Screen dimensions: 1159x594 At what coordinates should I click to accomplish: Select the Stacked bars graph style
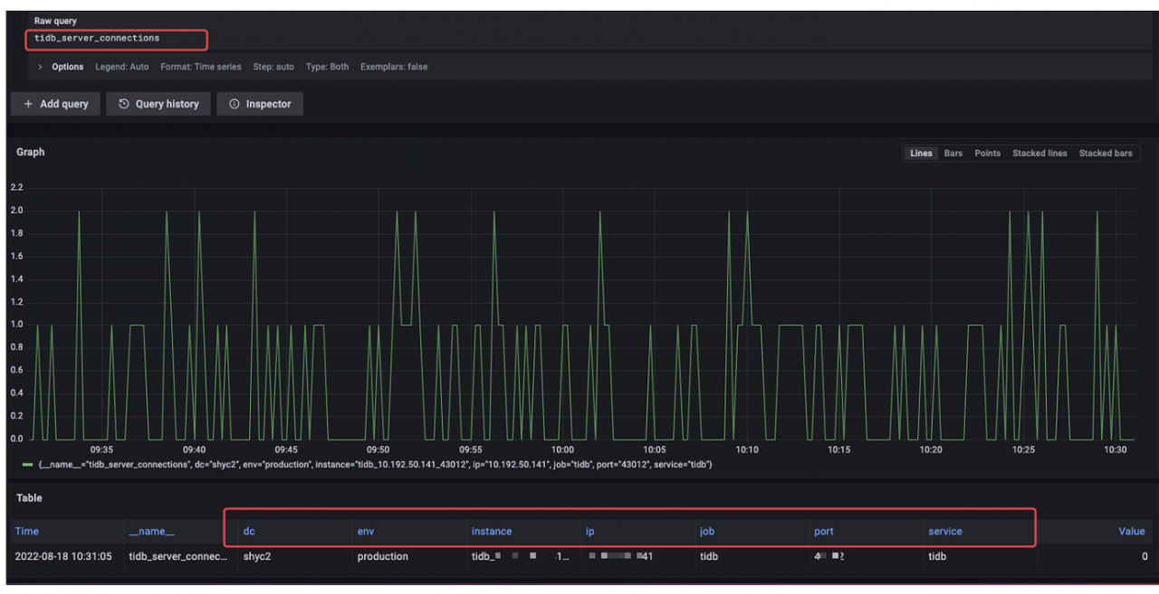click(x=1106, y=154)
